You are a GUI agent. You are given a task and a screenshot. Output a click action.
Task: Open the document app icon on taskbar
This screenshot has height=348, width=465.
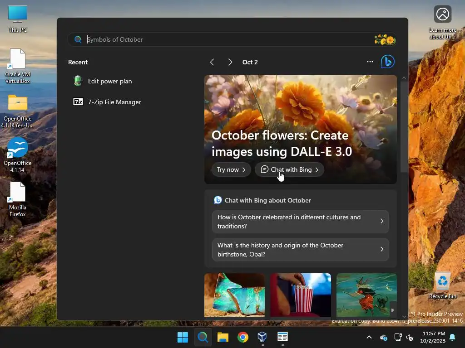click(282, 337)
